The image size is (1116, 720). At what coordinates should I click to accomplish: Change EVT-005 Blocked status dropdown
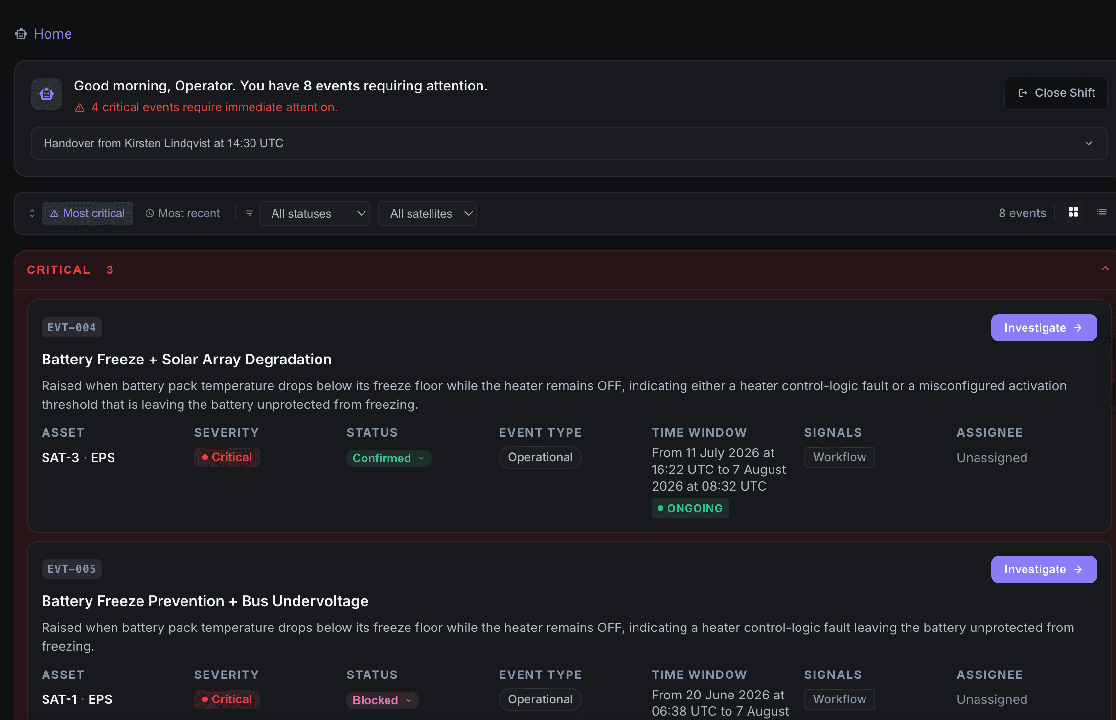click(x=383, y=700)
